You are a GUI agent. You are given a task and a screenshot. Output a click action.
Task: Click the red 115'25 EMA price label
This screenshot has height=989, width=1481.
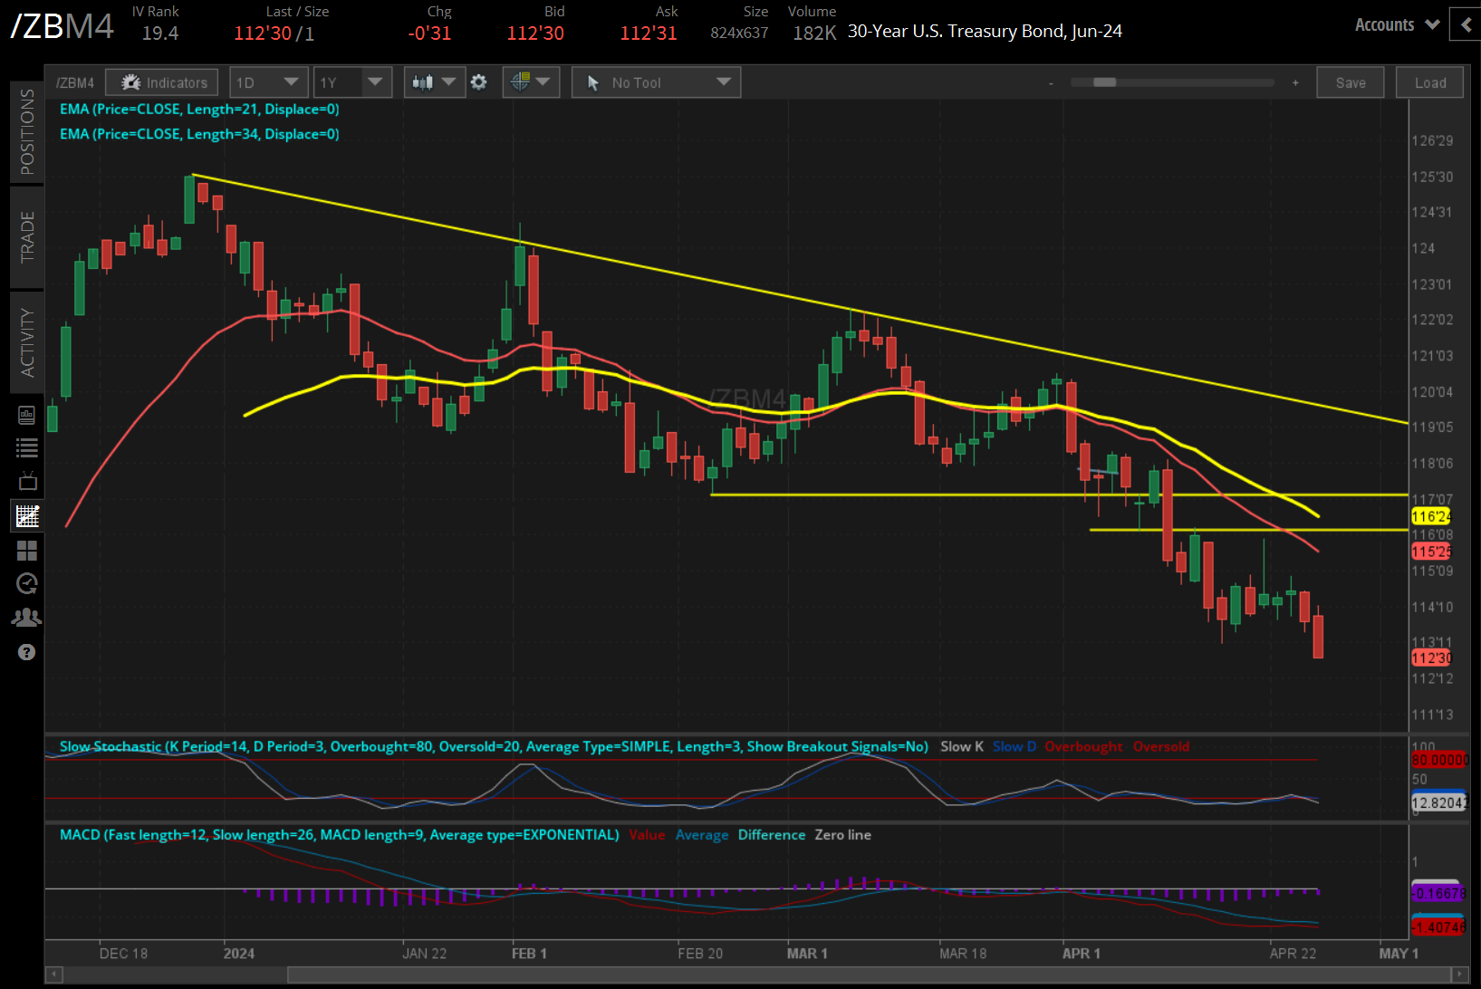pyautogui.click(x=1431, y=552)
